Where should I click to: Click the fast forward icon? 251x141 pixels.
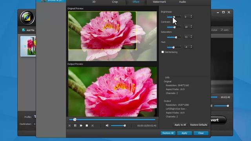[81, 126]
